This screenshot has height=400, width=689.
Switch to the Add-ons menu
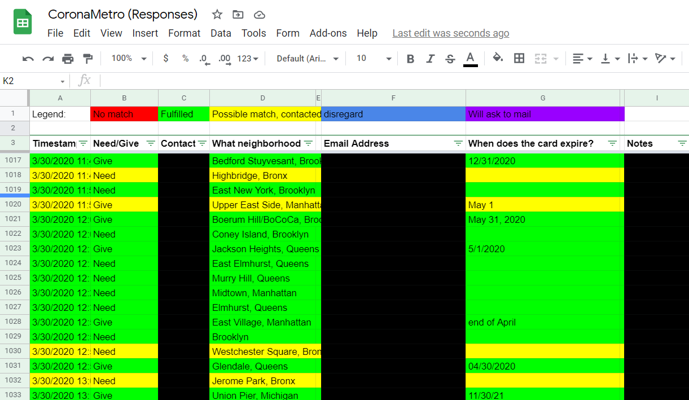coord(328,33)
